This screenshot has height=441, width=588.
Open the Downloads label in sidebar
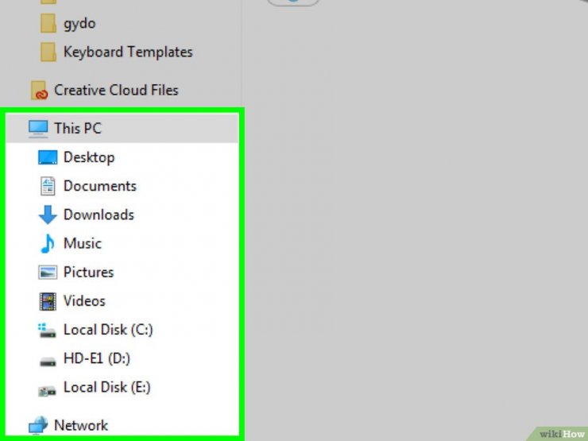tap(99, 215)
